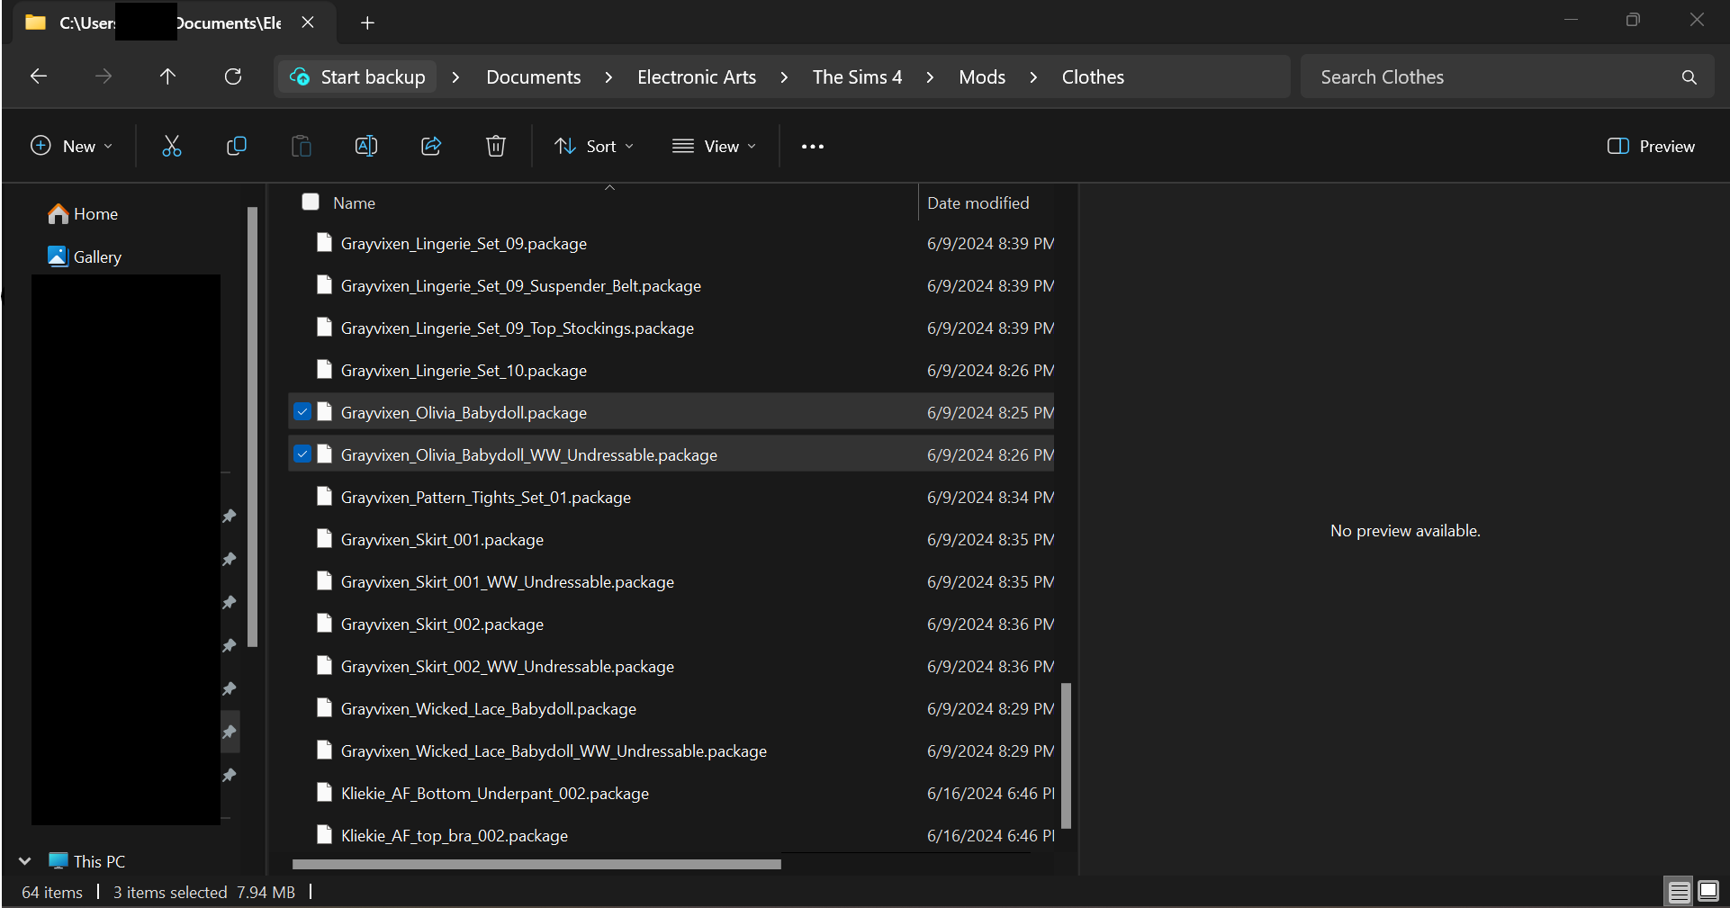
Task: Open the Sort dropdown menu
Action: tap(594, 146)
